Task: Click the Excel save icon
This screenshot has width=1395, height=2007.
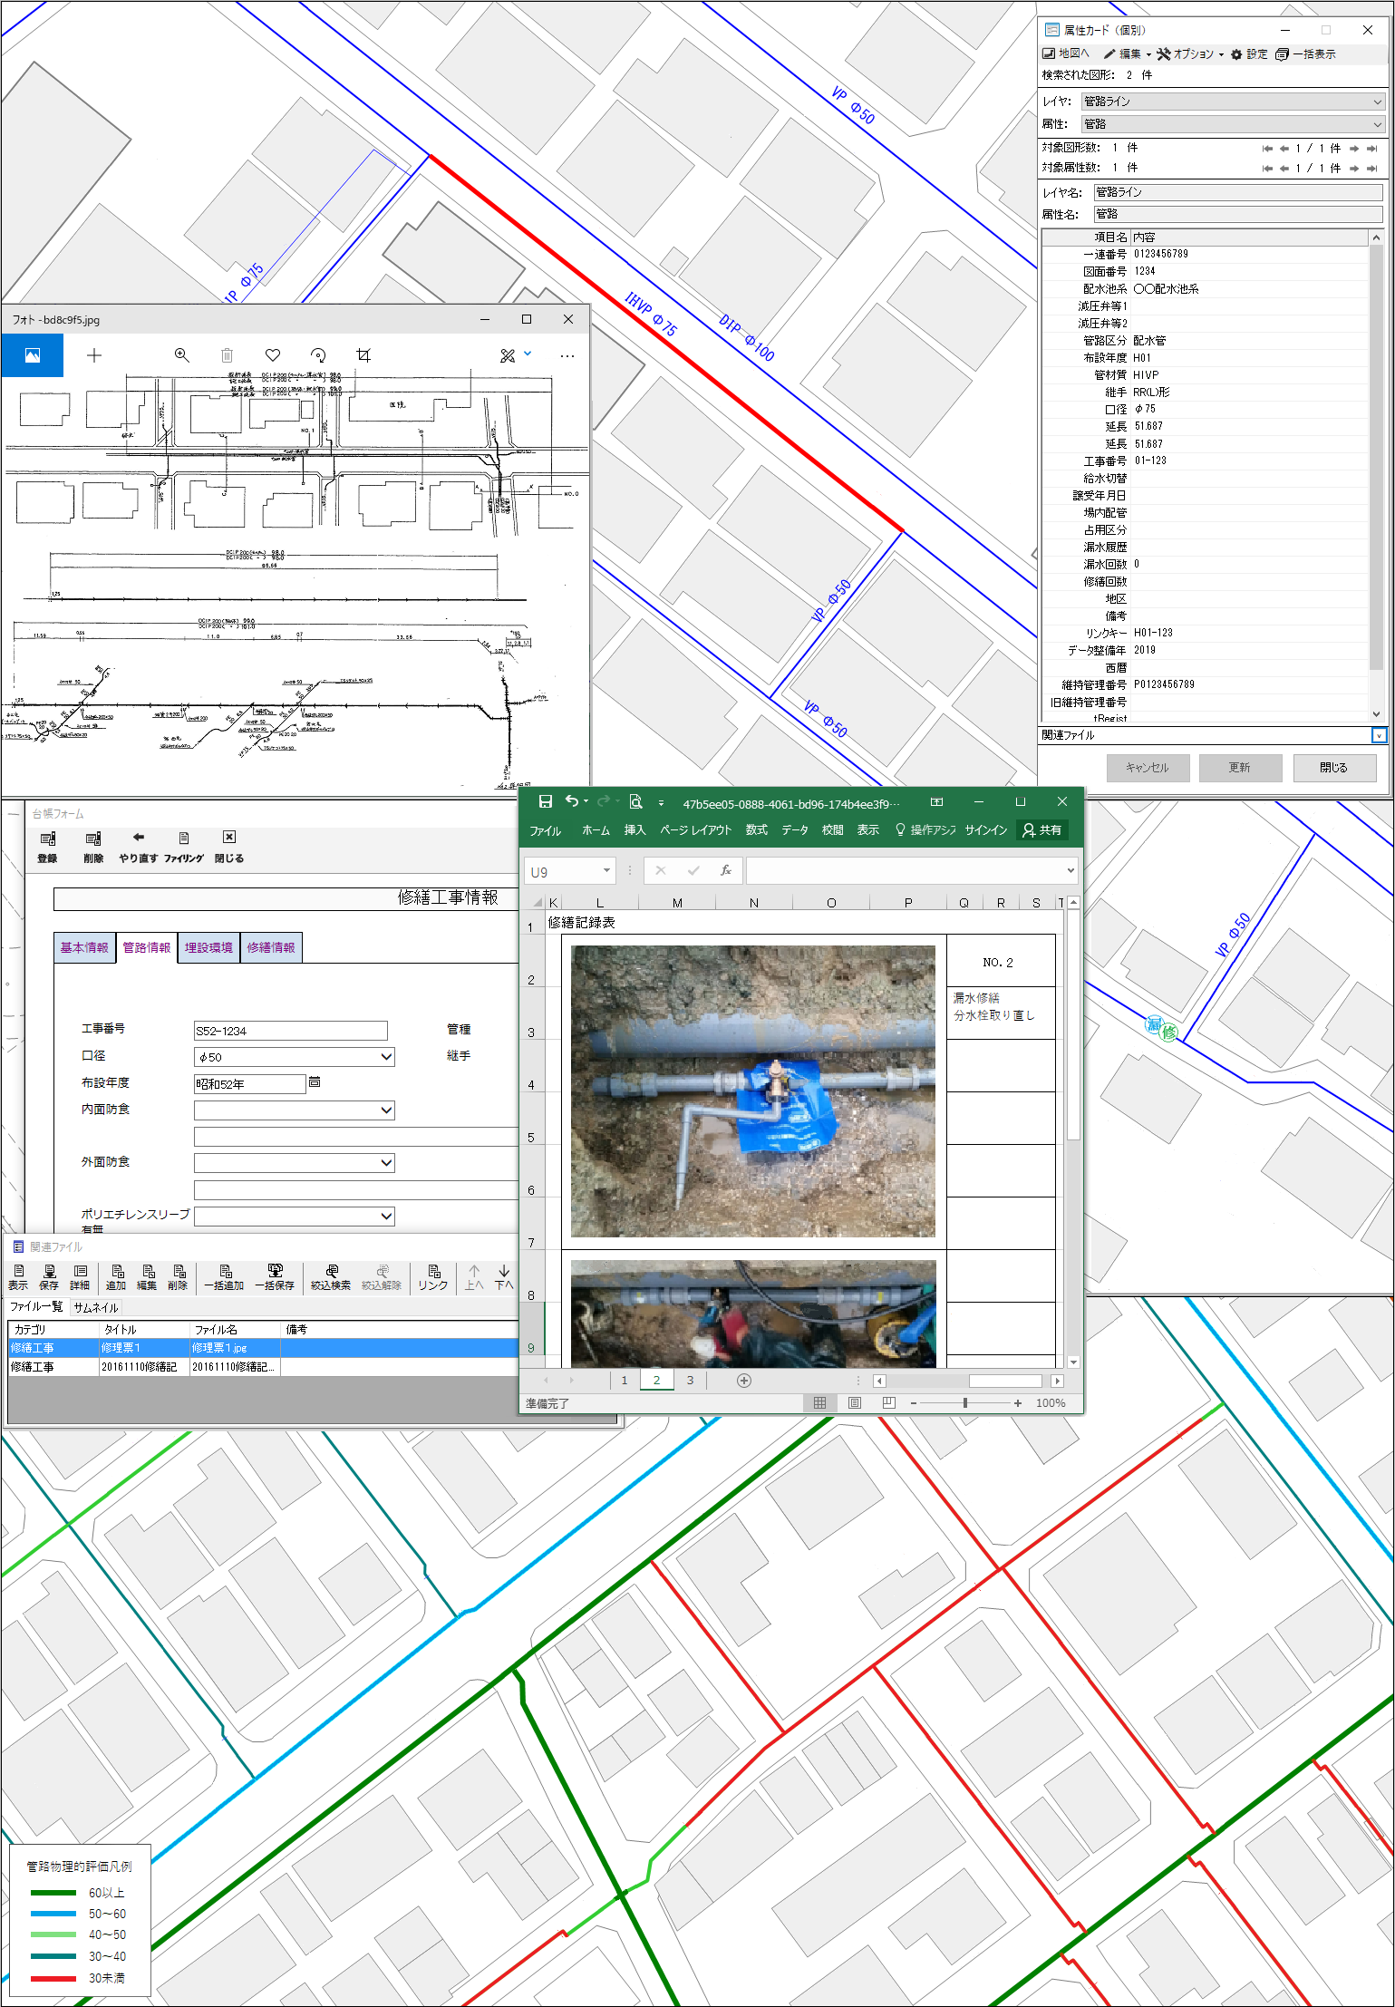Action: (546, 801)
